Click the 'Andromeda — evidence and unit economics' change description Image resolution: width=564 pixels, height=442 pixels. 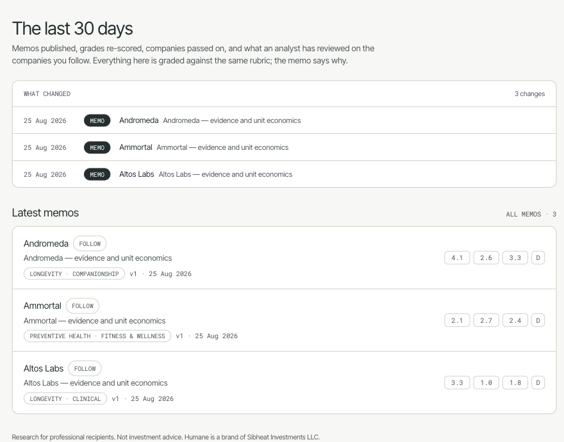click(231, 120)
